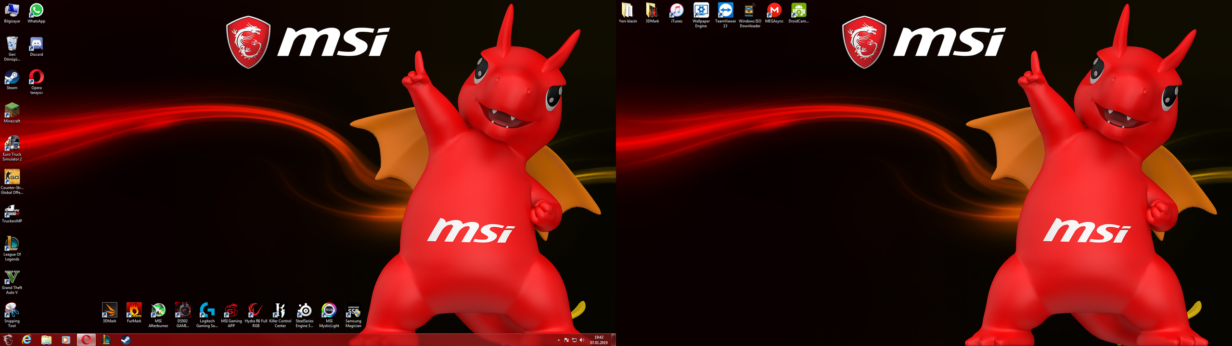
Task: Select the Counter-Strike Global Offensive icon
Action: 12,181
